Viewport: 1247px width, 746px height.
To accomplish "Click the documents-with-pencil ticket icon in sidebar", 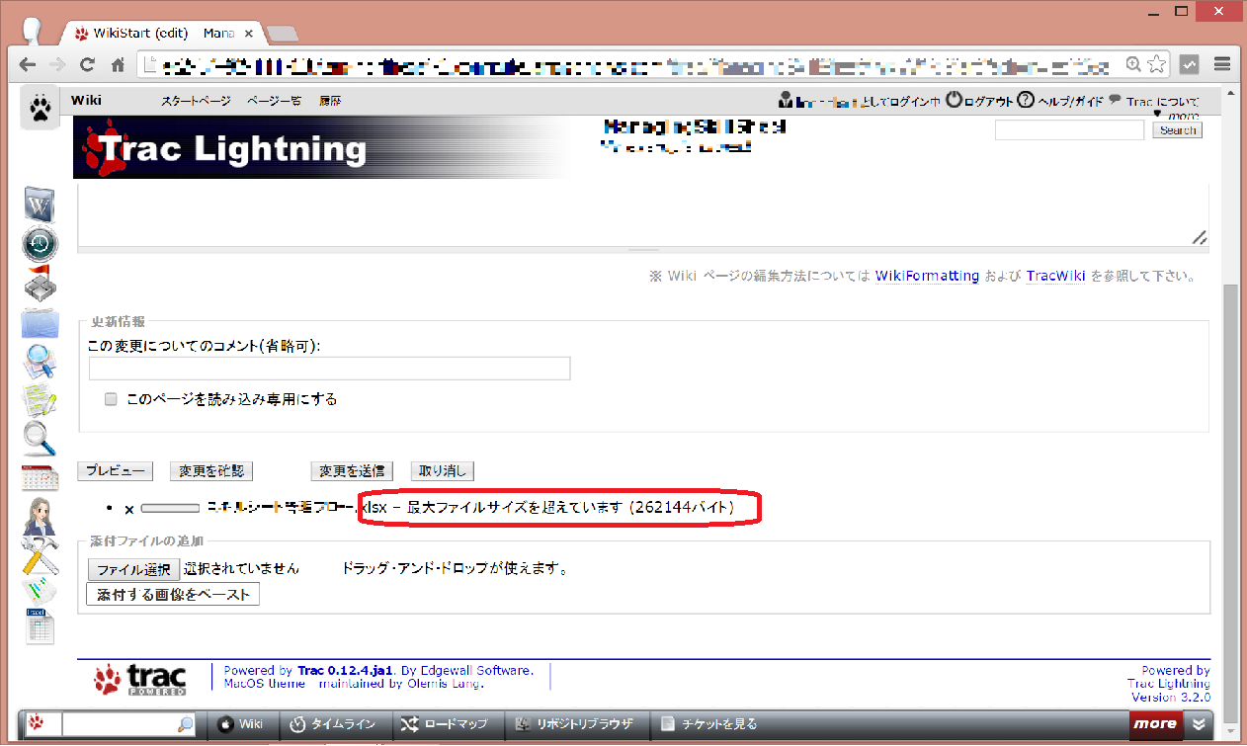I will click(40, 401).
